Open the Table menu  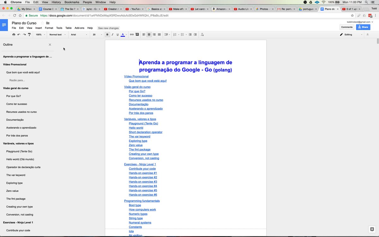(69, 28)
